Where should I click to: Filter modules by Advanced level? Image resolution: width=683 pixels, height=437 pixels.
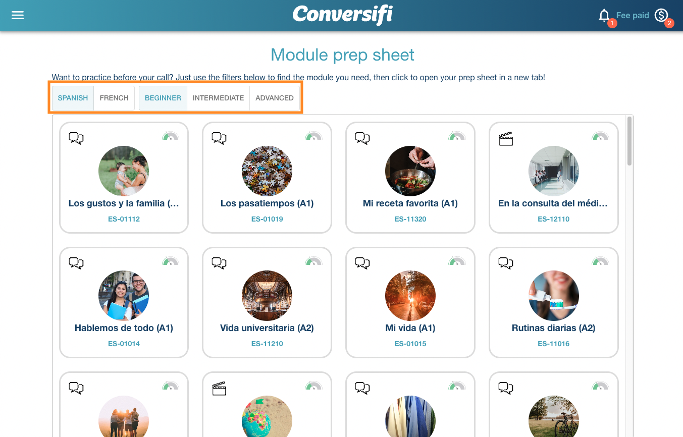275,98
